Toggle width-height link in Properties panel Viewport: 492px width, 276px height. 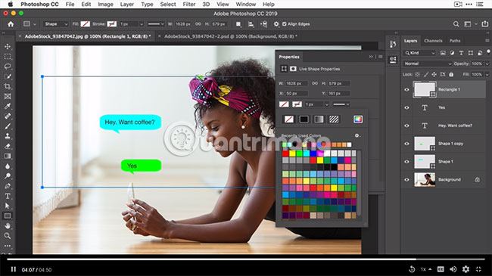click(x=315, y=83)
